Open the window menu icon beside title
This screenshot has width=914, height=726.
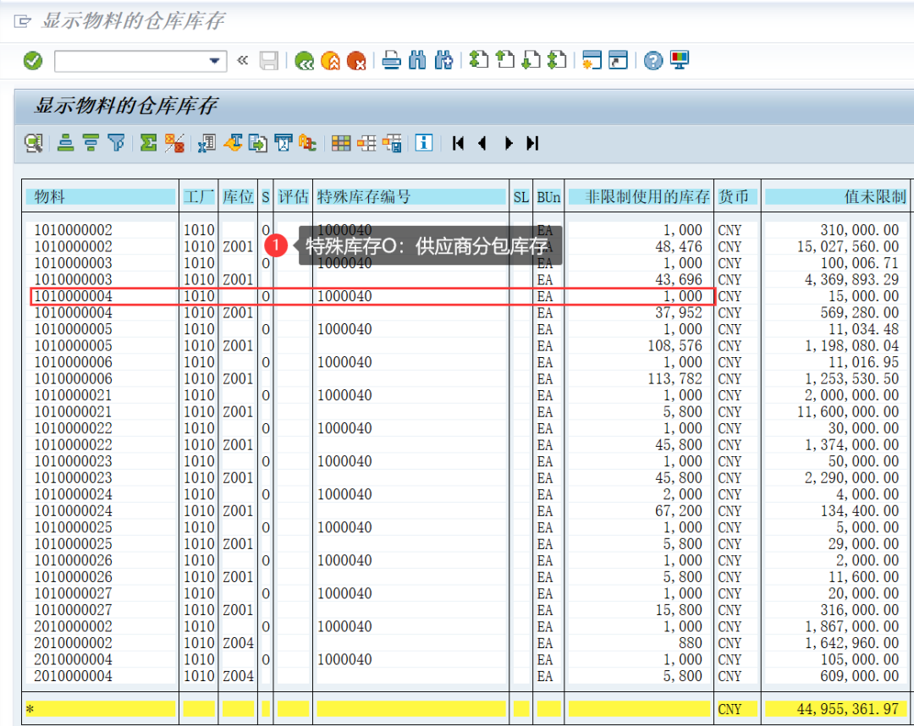[x=21, y=21]
